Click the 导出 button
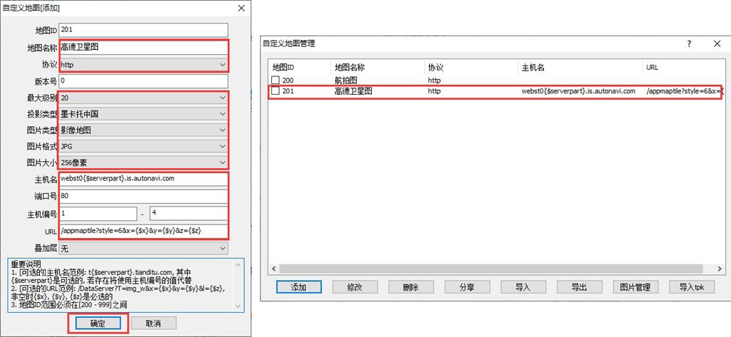Viewport: 731px width, 337px height. tap(580, 287)
